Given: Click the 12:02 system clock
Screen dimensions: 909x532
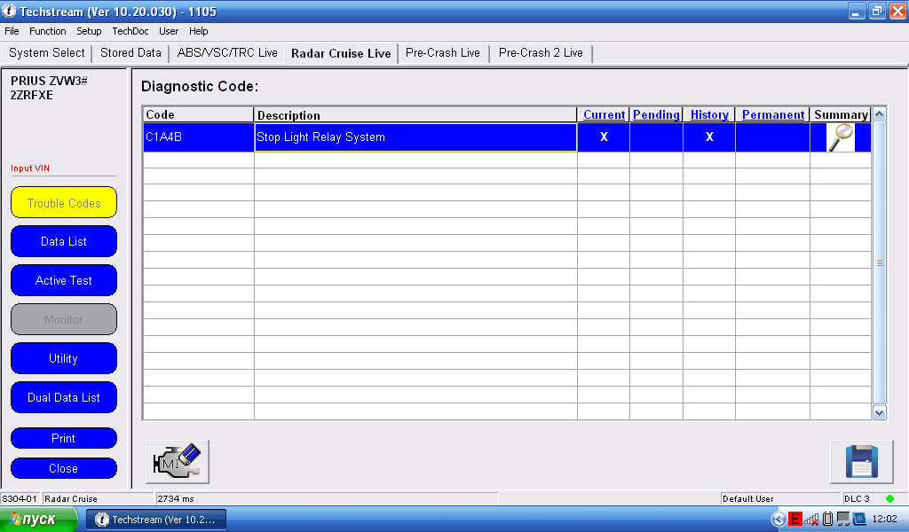Looking at the screenshot, I should (885, 520).
